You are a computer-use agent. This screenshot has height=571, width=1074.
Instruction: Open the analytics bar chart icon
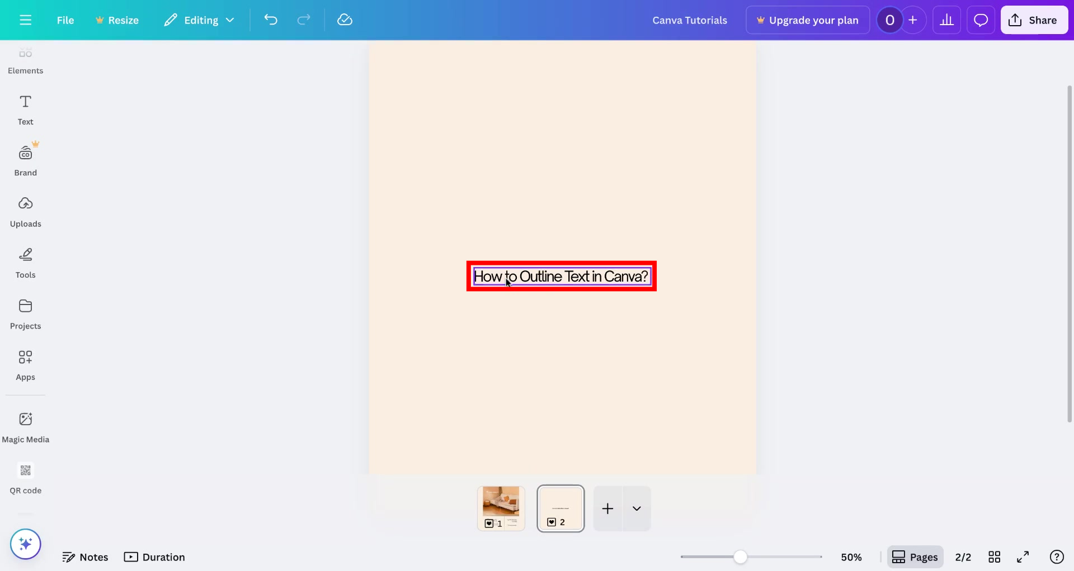pos(946,20)
